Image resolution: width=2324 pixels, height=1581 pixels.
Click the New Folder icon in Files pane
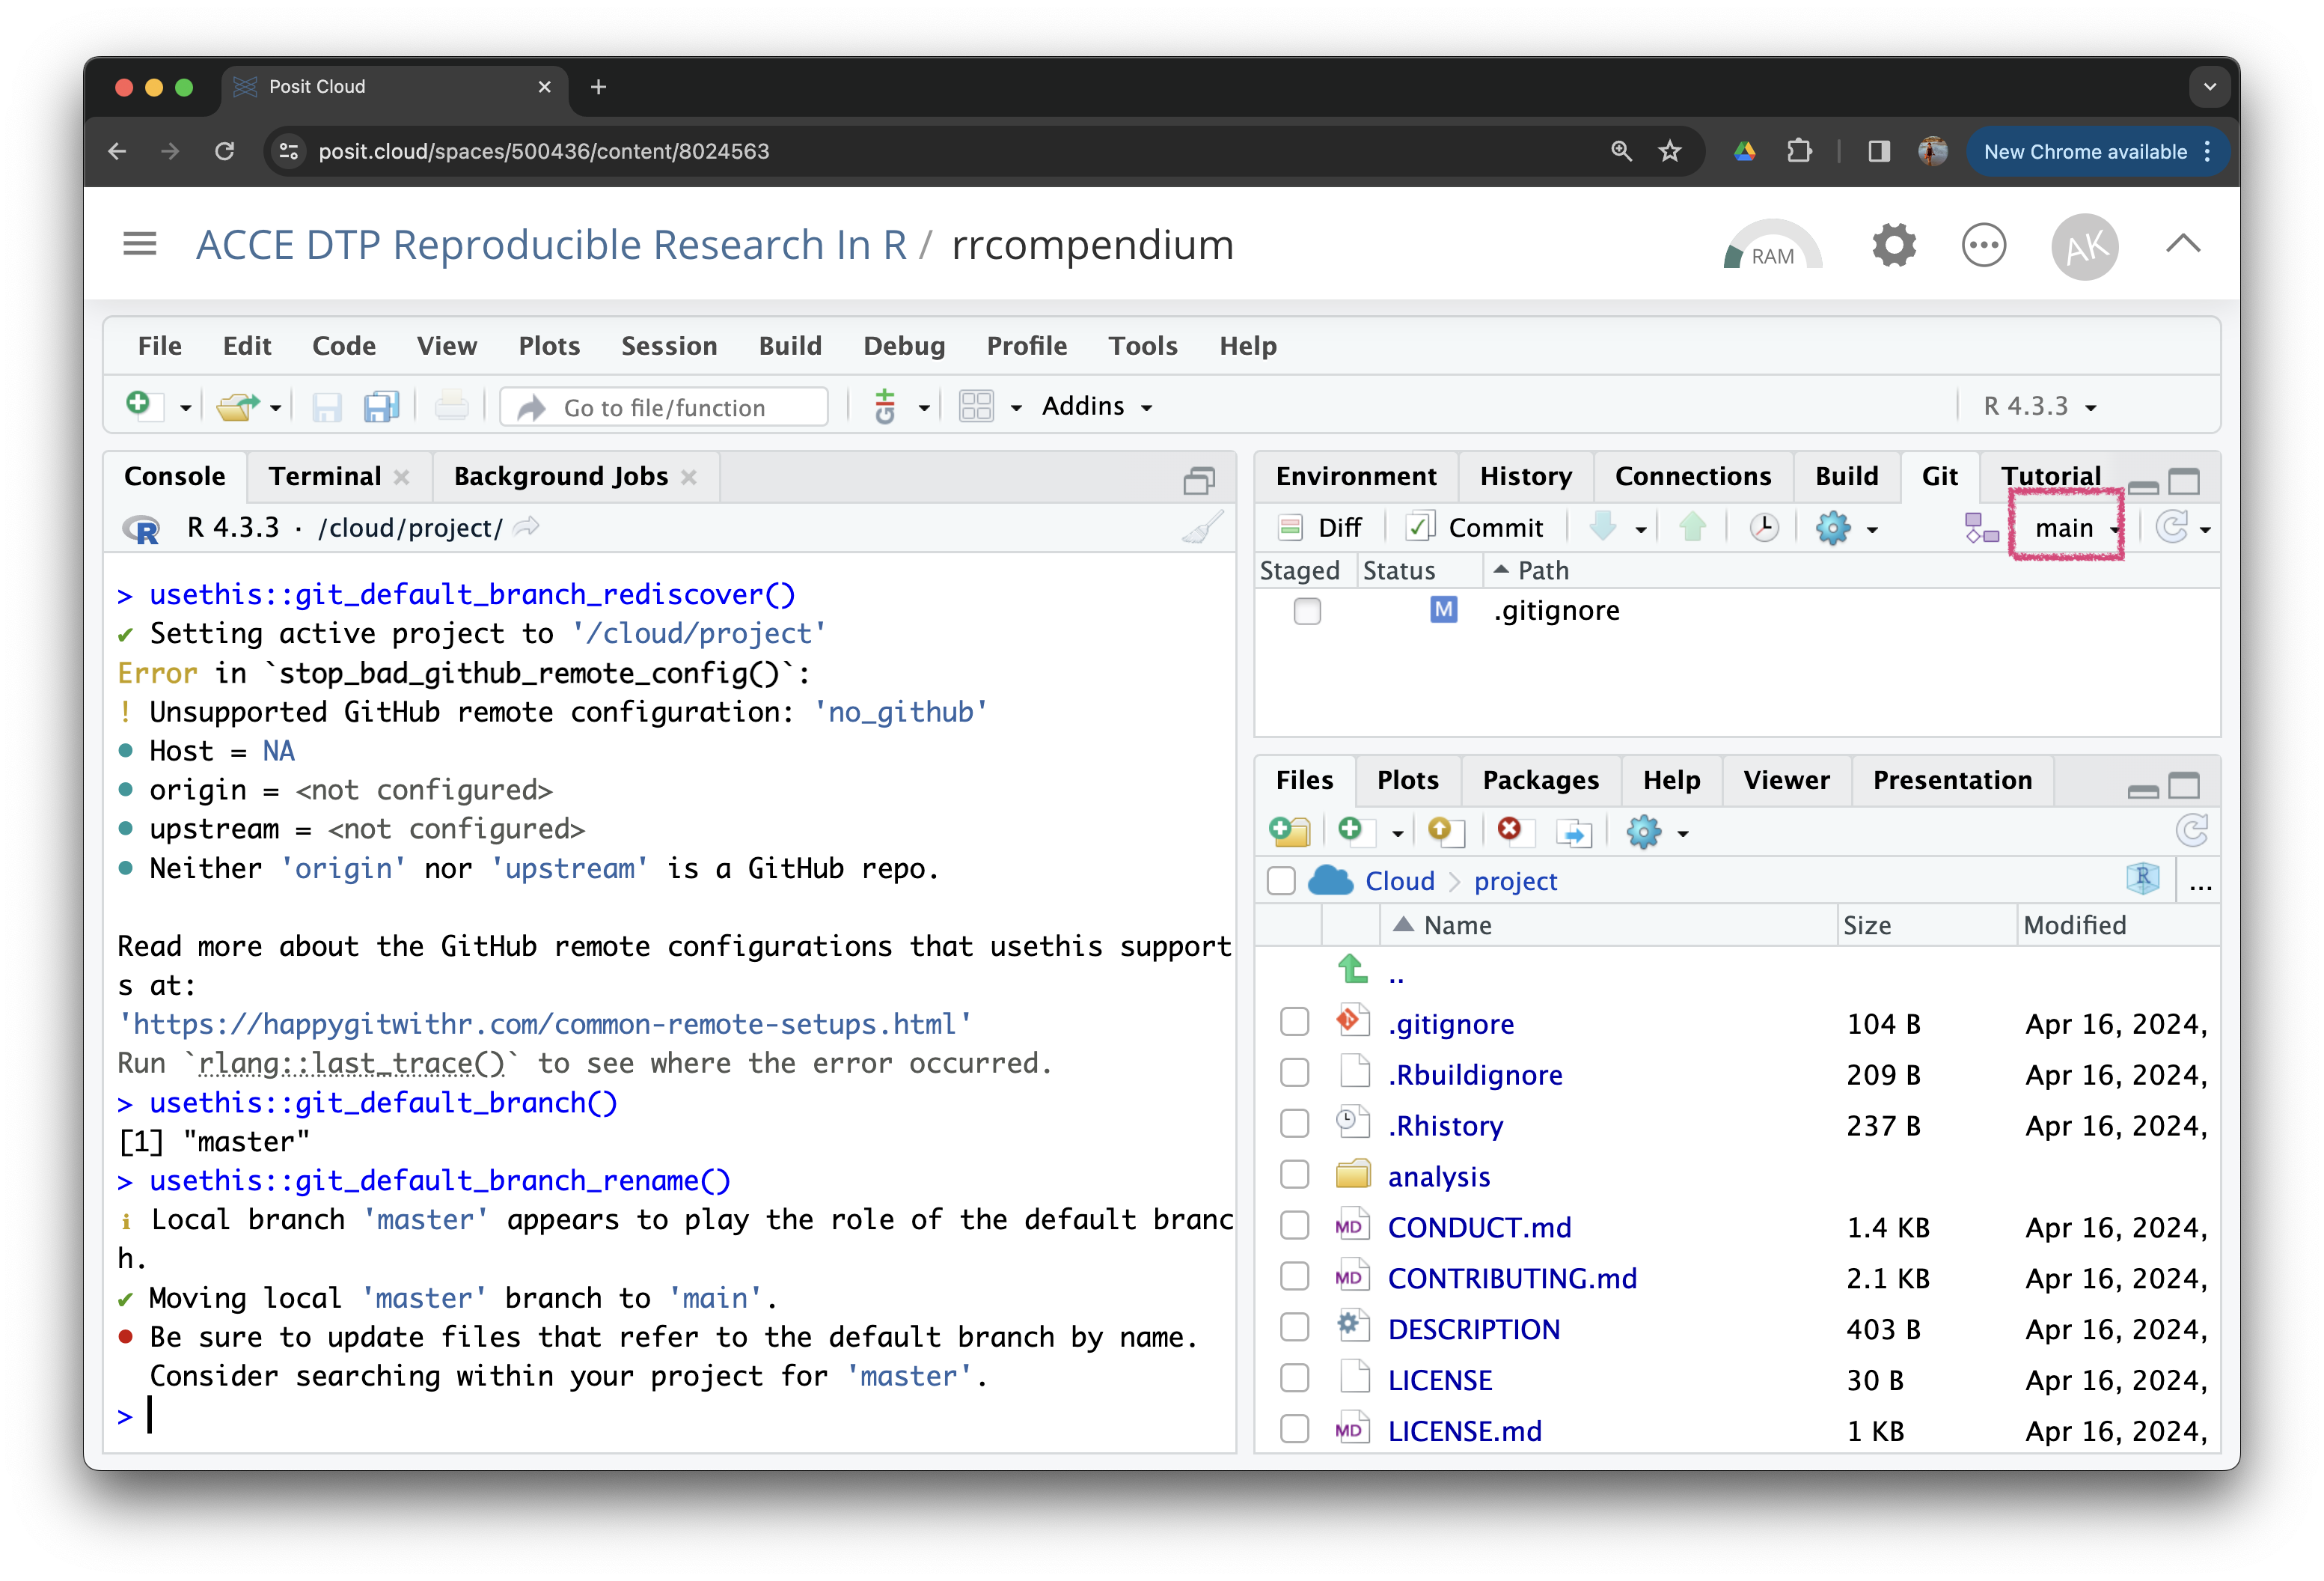tap(1289, 832)
